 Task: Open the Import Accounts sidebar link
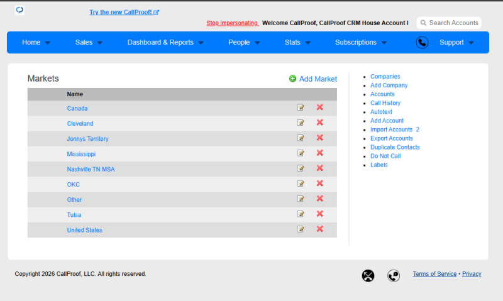click(391, 129)
